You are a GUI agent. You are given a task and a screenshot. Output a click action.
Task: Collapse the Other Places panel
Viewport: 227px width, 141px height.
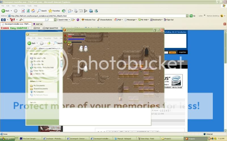click(55, 81)
